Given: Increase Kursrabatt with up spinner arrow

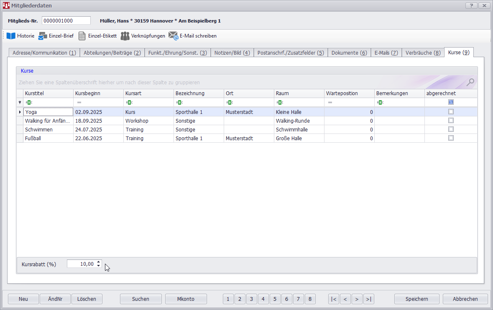Looking at the screenshot, I should coord(98,262).
